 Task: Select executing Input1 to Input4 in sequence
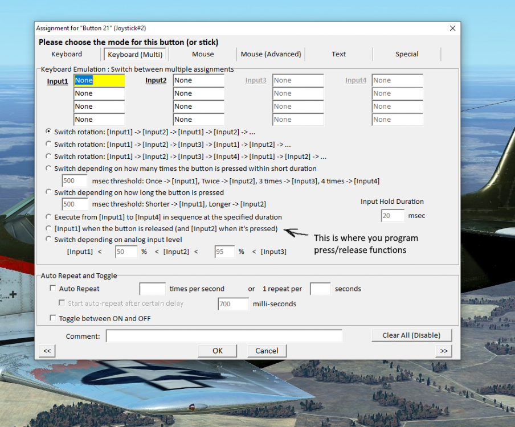pos(48,216)
